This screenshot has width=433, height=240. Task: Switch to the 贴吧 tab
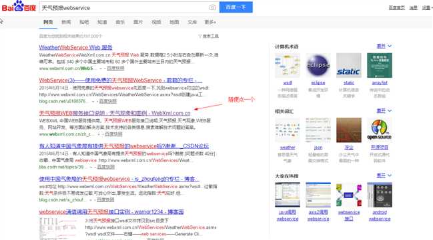coord(84,22)
